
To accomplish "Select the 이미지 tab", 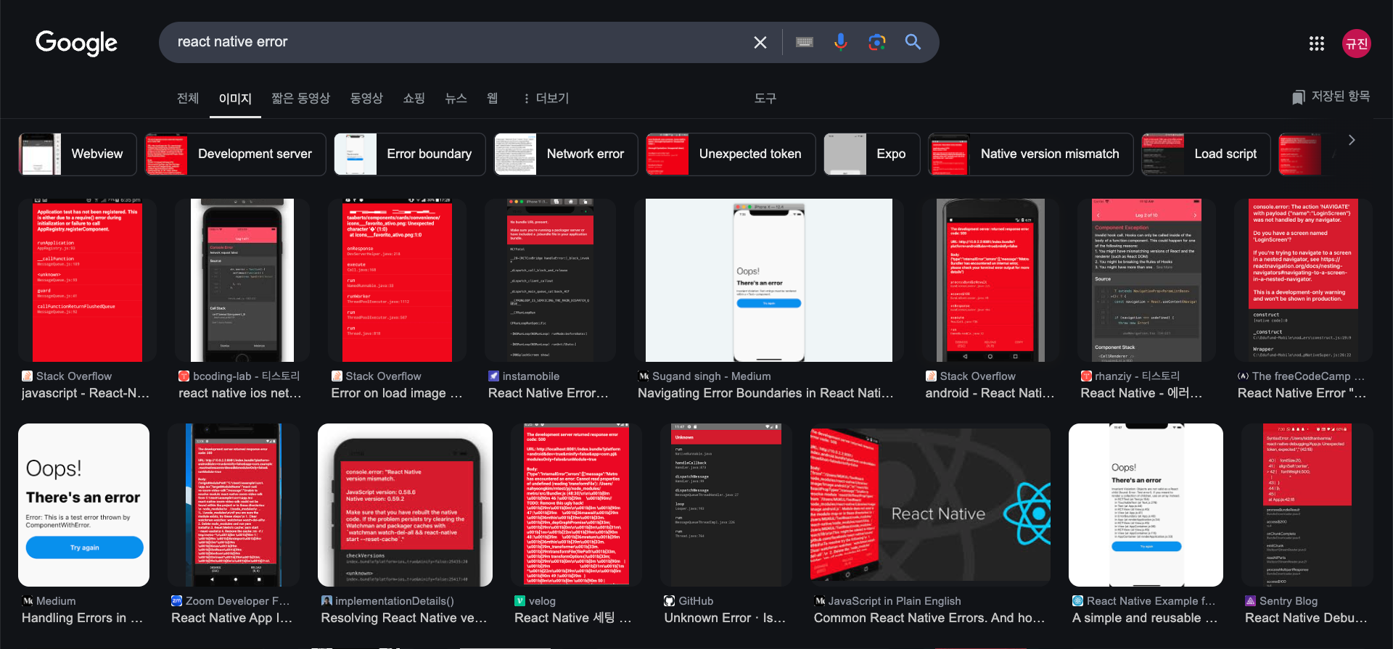I will 235,98.
